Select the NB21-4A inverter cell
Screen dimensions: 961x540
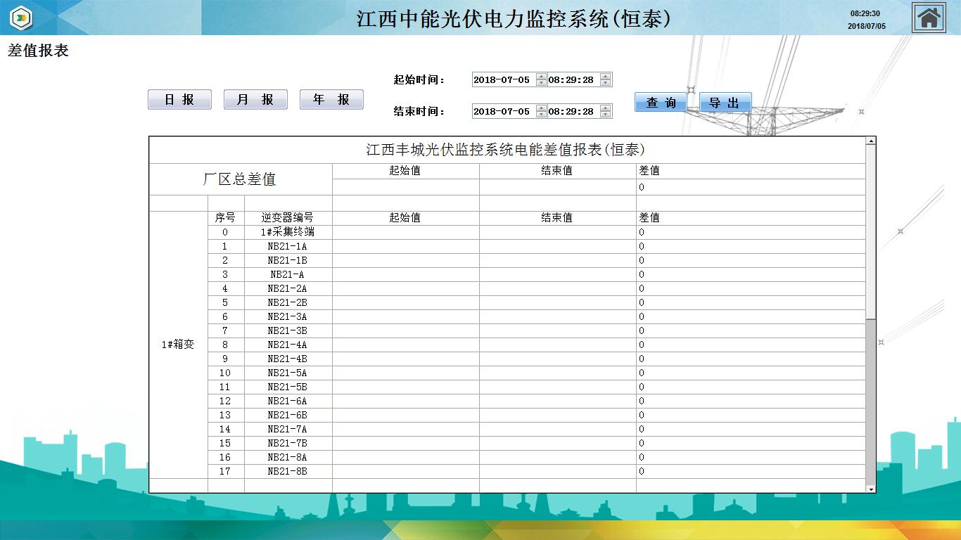click(288, 345)
